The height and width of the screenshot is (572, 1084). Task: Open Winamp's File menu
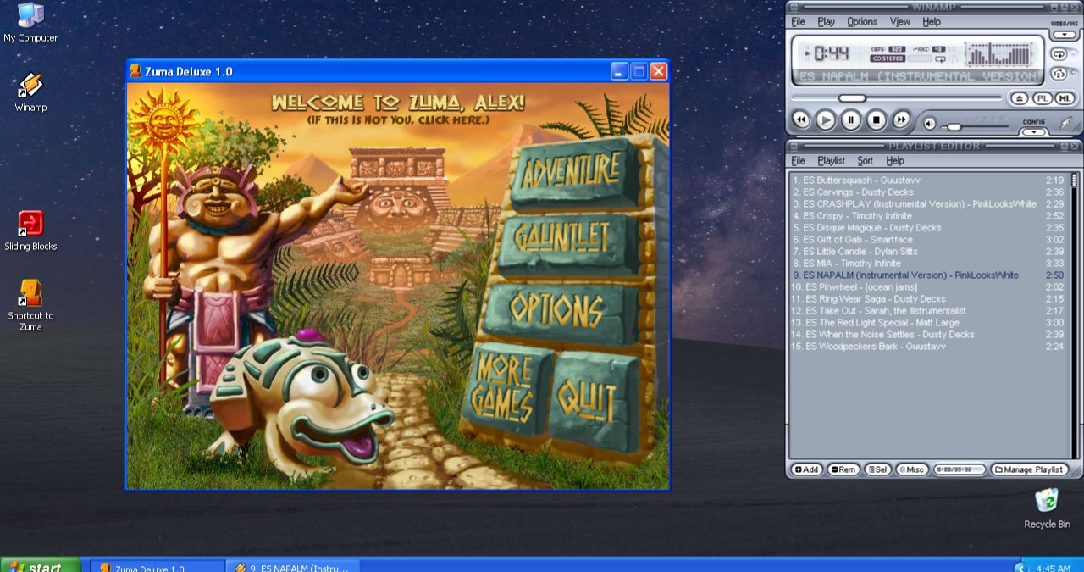tap(798, 22)
